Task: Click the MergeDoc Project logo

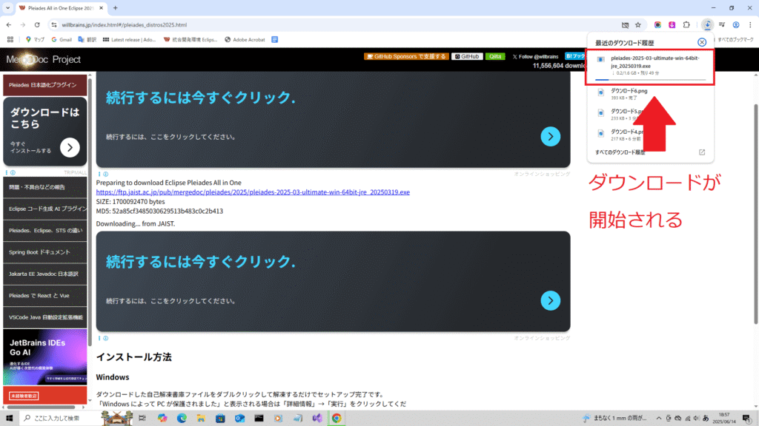Action: [x=44, y=59]
